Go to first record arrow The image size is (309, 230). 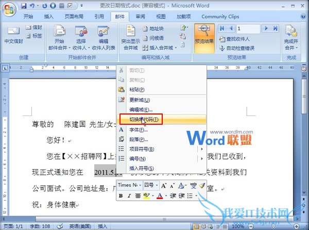click(222, 28)
